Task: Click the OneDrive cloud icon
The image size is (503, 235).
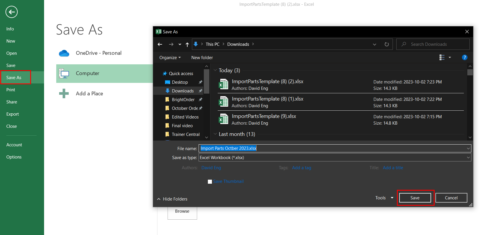Action: [x=64, y=53]
